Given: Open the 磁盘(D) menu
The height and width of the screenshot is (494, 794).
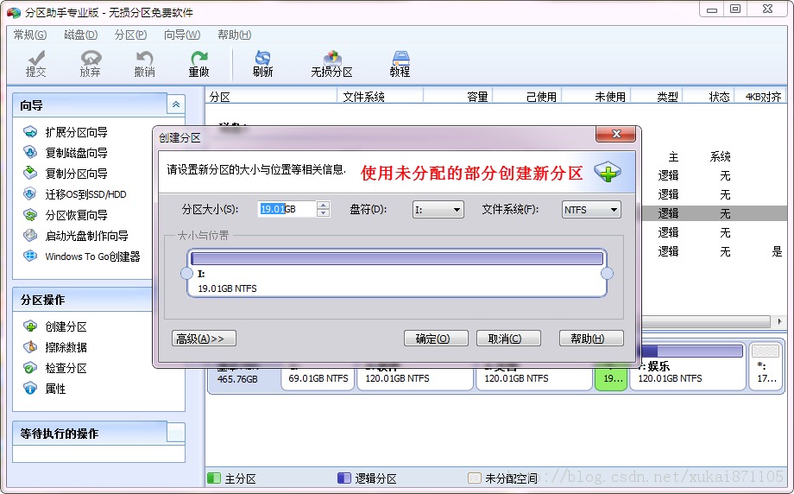Looking at the screenshot, I should point(80,35).
